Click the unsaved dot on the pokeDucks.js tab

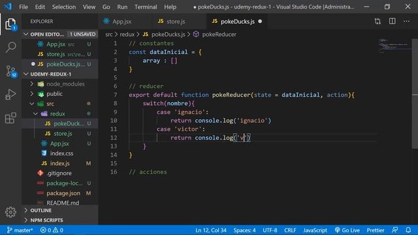(260, 22)
